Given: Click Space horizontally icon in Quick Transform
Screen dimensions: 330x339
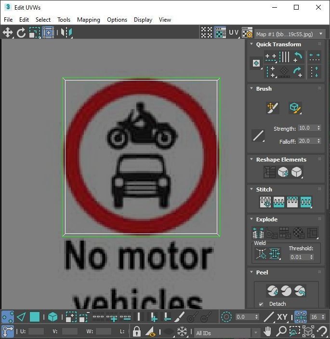Looking at the screenshot, I should 314,57.
